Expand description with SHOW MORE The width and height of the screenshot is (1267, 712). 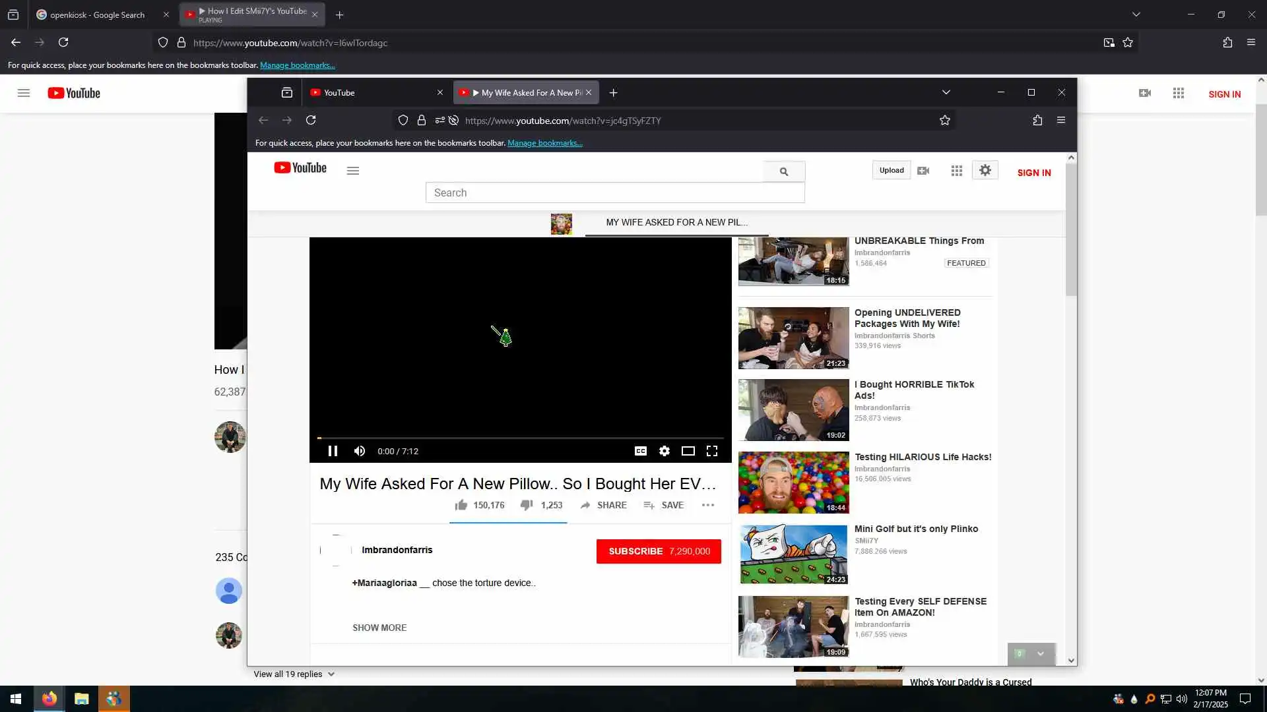tap(379, 628)
